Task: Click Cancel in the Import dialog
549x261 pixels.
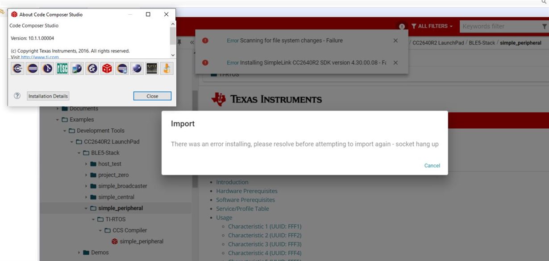Action: (x=432, y=166)
